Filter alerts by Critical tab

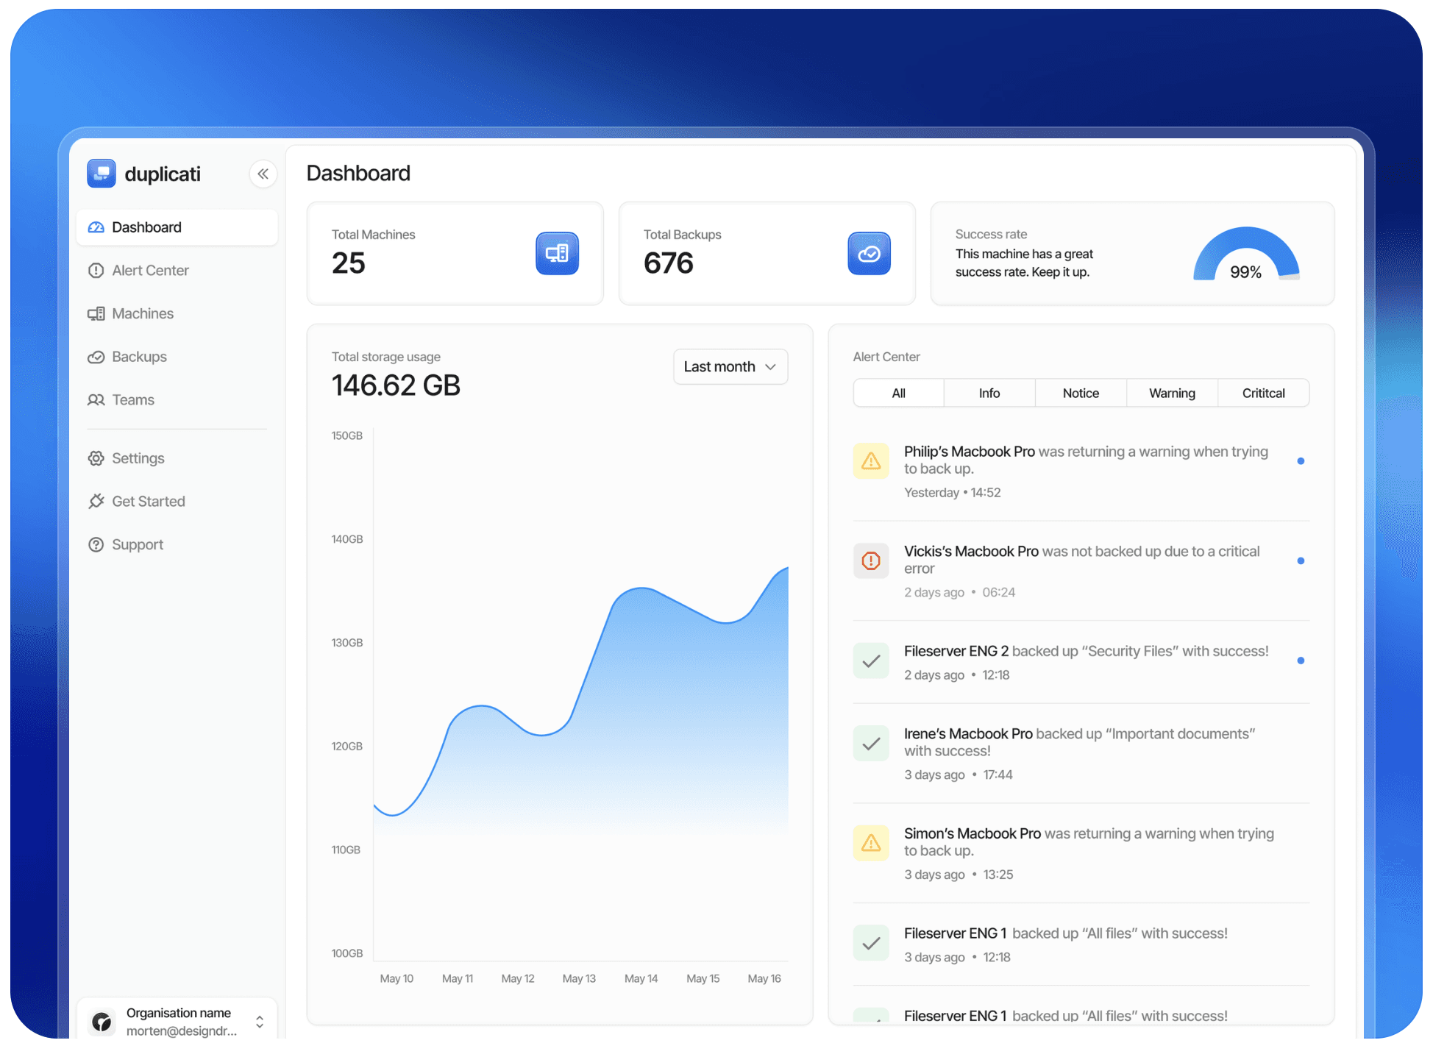tap(1262, 394)
